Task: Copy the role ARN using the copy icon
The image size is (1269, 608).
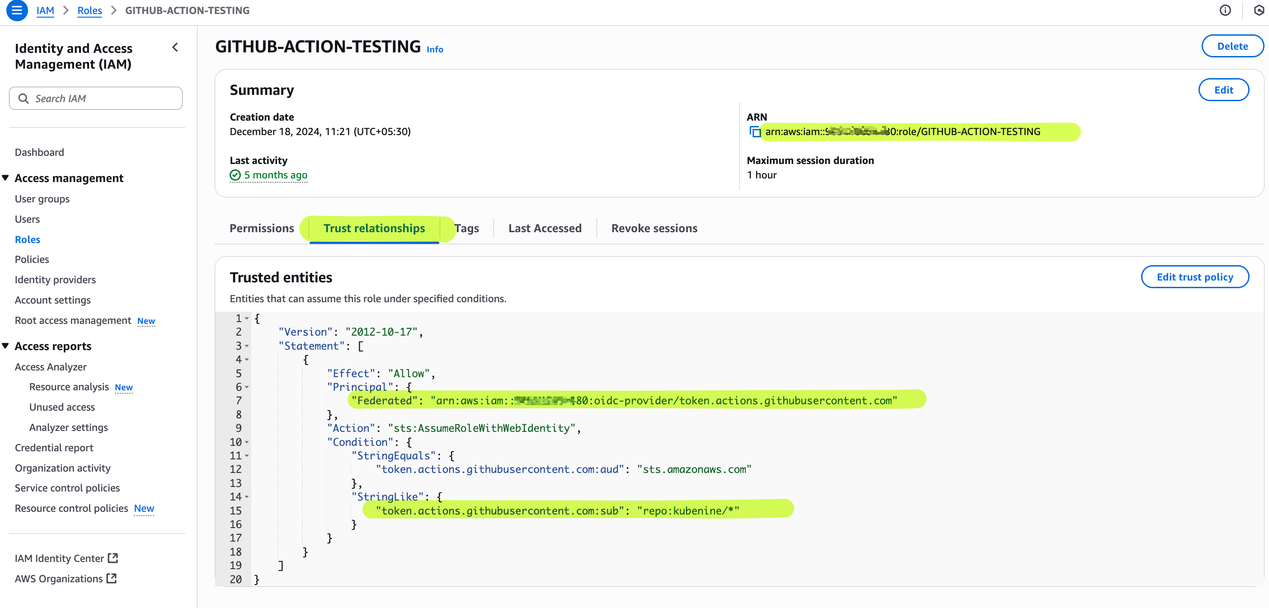Action: [x=754, y=131]
